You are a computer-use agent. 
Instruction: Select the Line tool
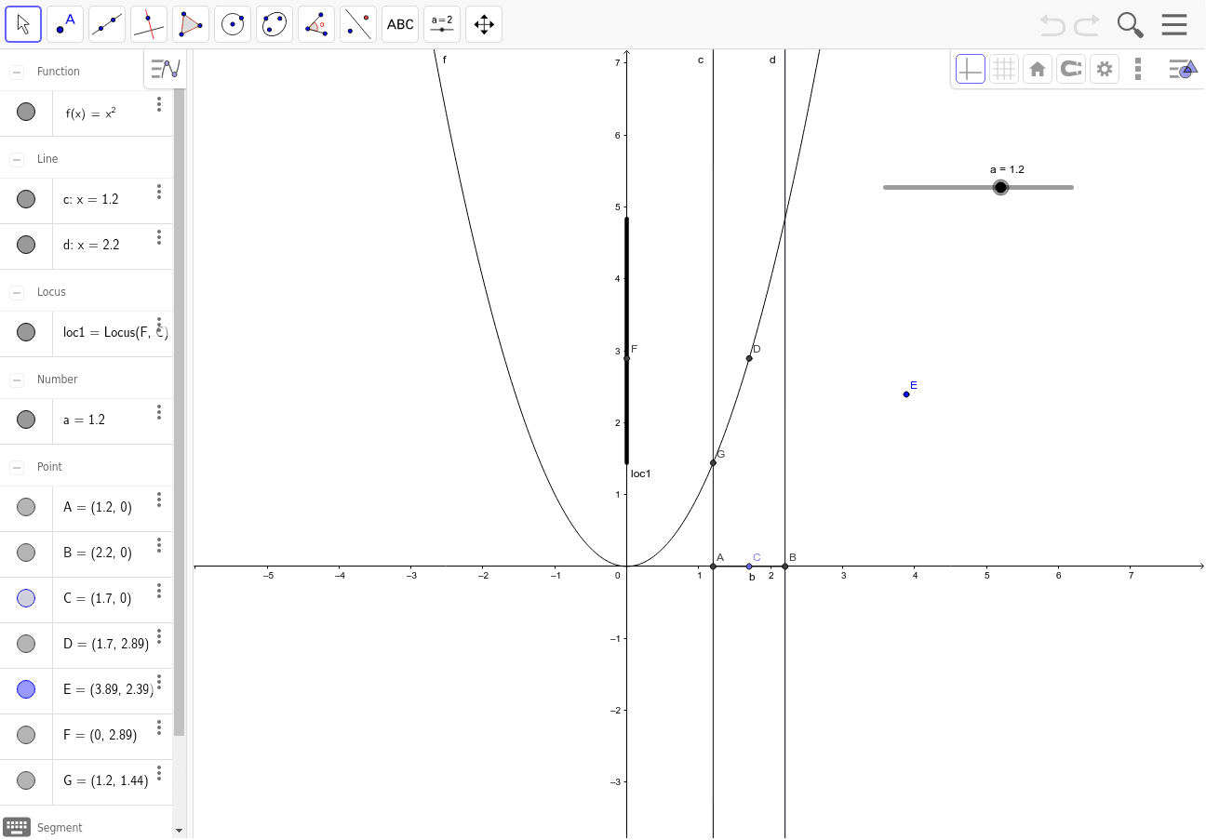pyautogui.click(x=106, y=23)
